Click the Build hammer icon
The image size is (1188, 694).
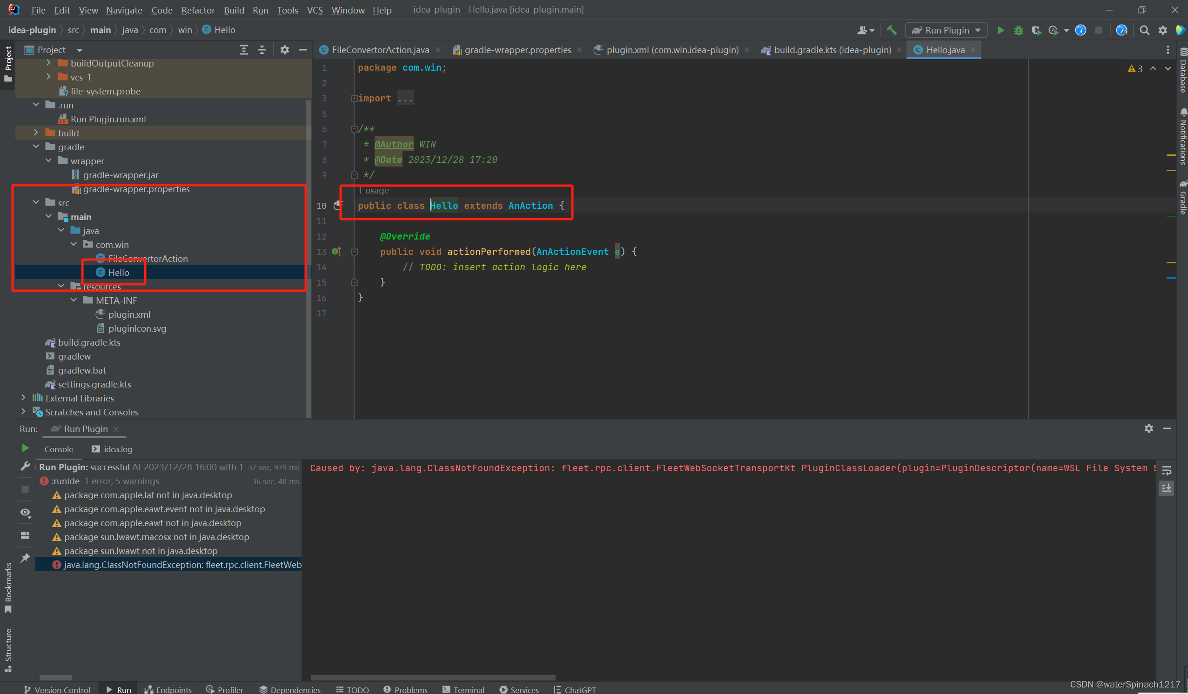tap(891, 30)
